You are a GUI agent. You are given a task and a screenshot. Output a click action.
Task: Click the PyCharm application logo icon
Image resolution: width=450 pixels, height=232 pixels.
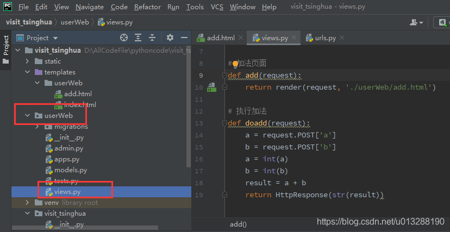(7, 7)
